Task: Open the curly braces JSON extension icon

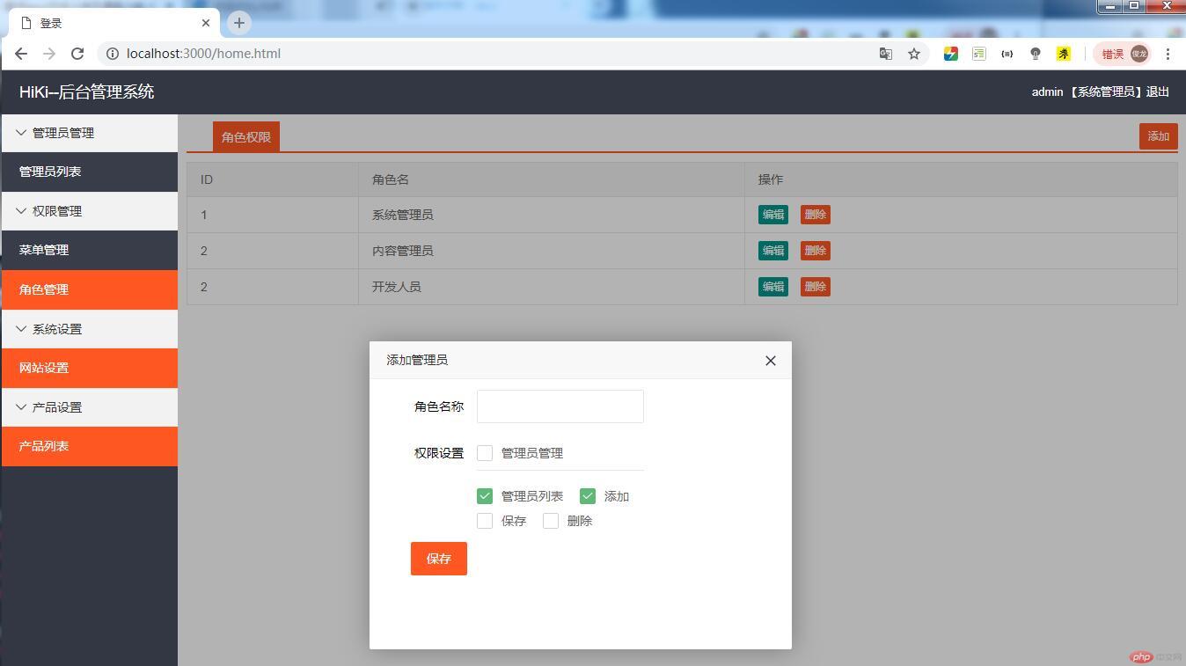Action: click(x=1007, y=54)
